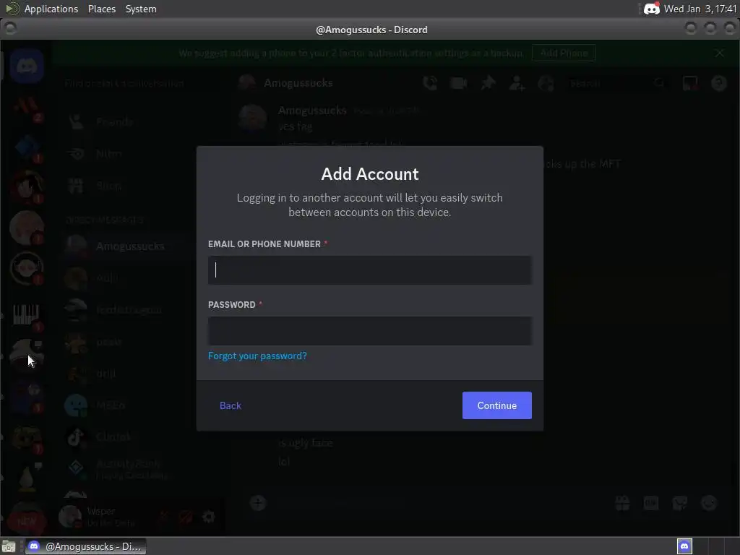Open the Help icon in the header

(719, 84)
